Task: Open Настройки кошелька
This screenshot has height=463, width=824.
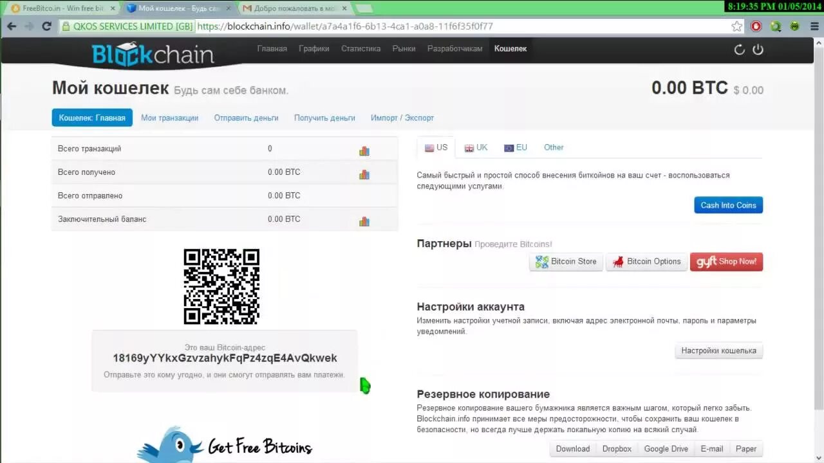Action: [x=718, y=350]
